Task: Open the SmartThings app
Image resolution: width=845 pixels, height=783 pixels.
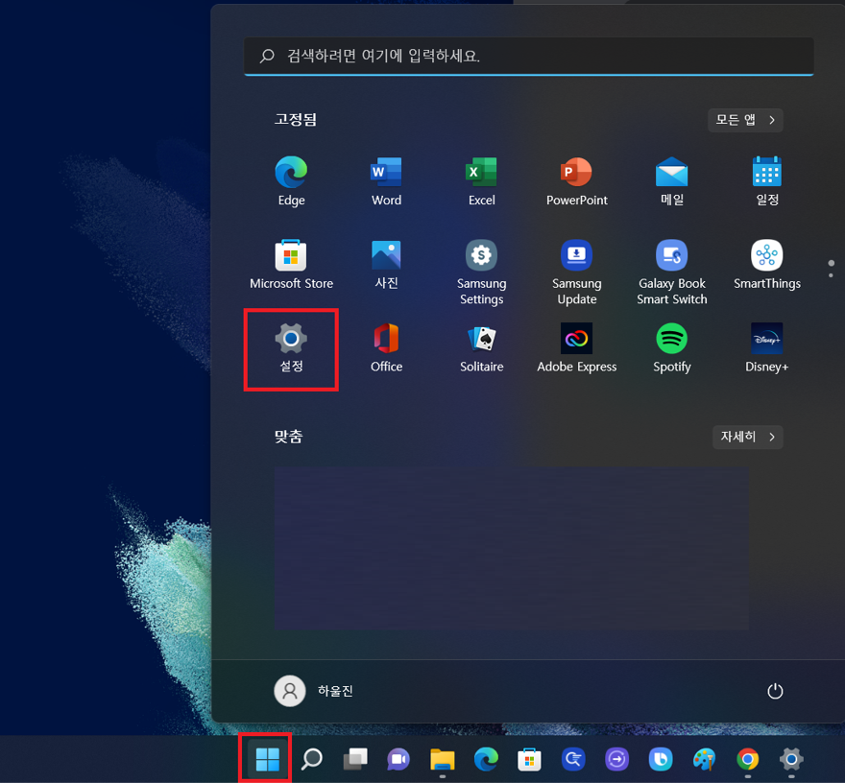Action: point(767,265)
